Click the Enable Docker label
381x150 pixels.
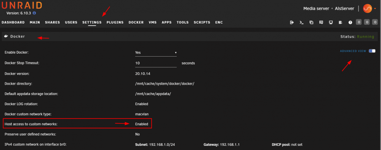tap(16, 52)
